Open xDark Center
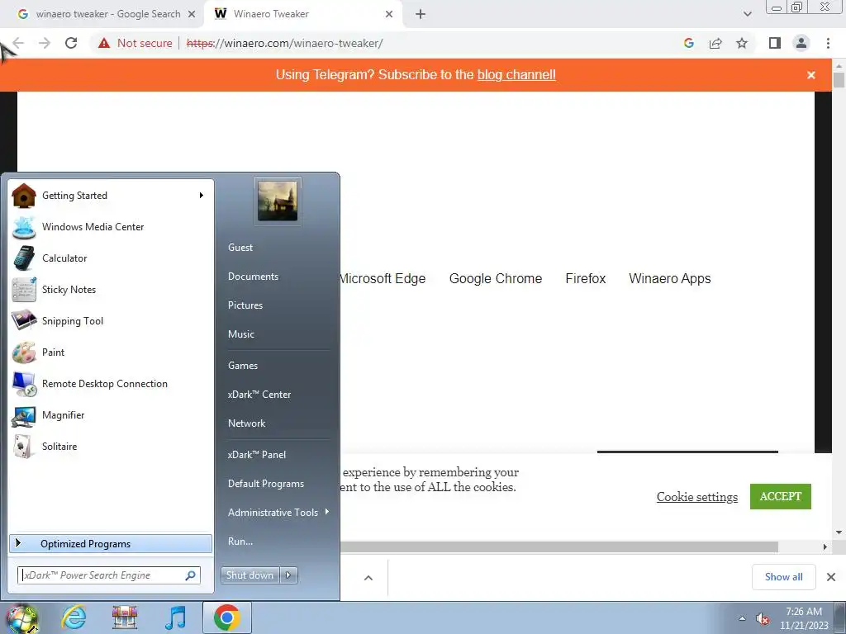Viewport: 846px width, 634px height. 259,395
